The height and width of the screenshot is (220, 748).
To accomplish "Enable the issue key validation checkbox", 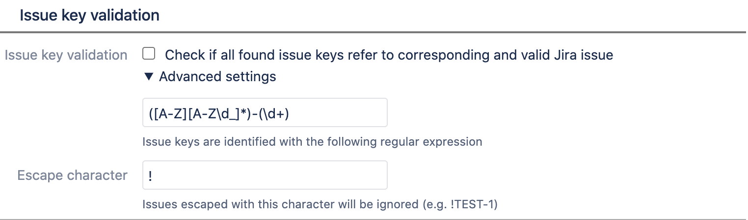I will coord(149,54).
